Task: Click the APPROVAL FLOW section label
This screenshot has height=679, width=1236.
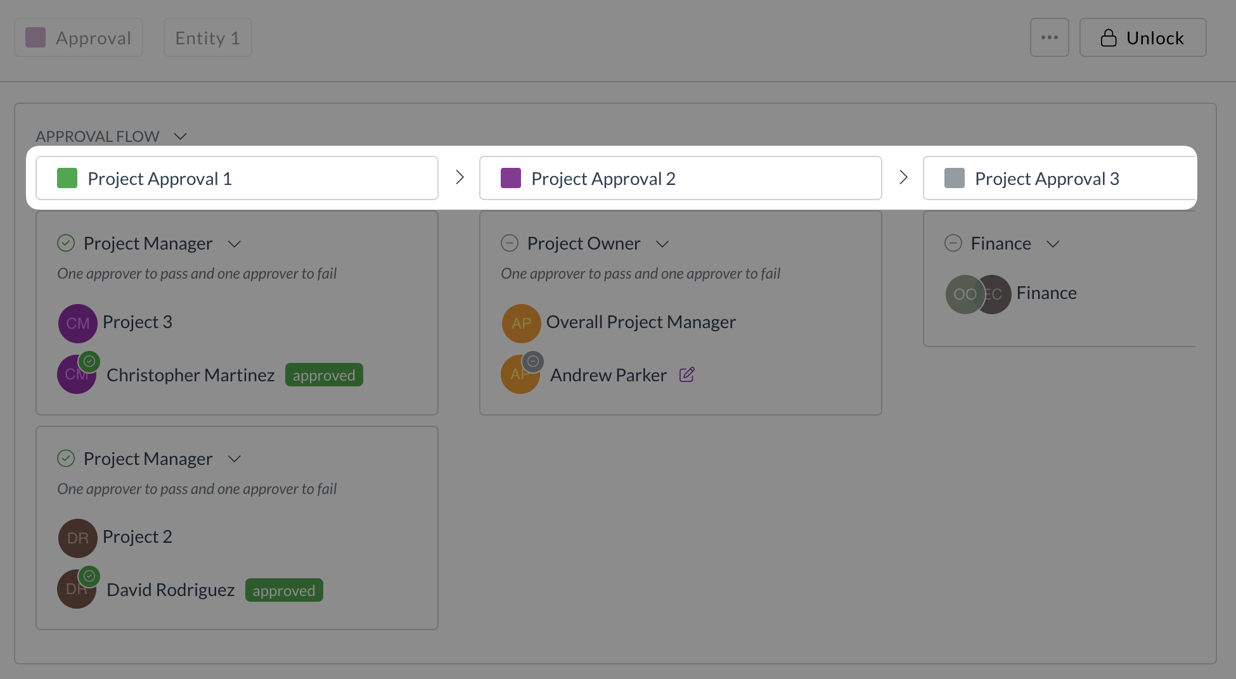Action: [98, 137]
